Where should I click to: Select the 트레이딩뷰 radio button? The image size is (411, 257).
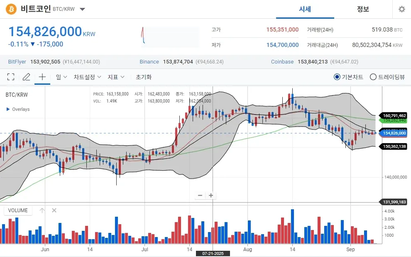click(373, 77)
